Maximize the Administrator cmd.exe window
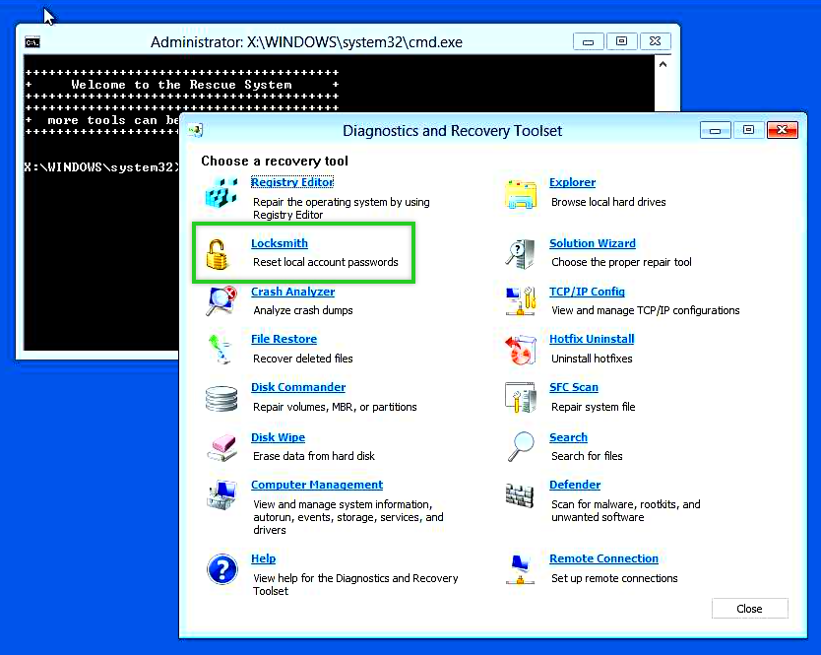The image size is (821, 655). (x=621, y=41)
